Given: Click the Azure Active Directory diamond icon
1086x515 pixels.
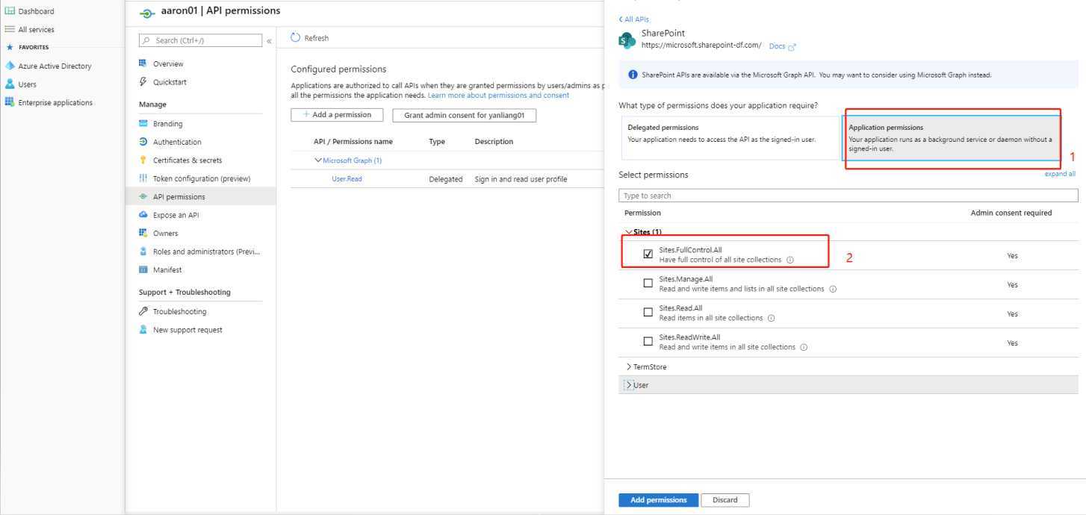Looking at the screenshot, I should [x=10, y=66].
